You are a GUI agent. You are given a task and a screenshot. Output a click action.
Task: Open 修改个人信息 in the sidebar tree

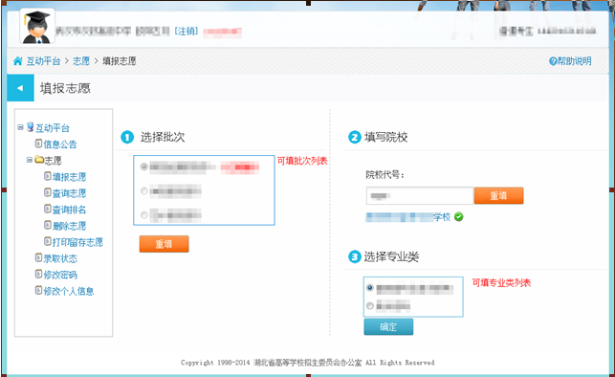[69, 291]
